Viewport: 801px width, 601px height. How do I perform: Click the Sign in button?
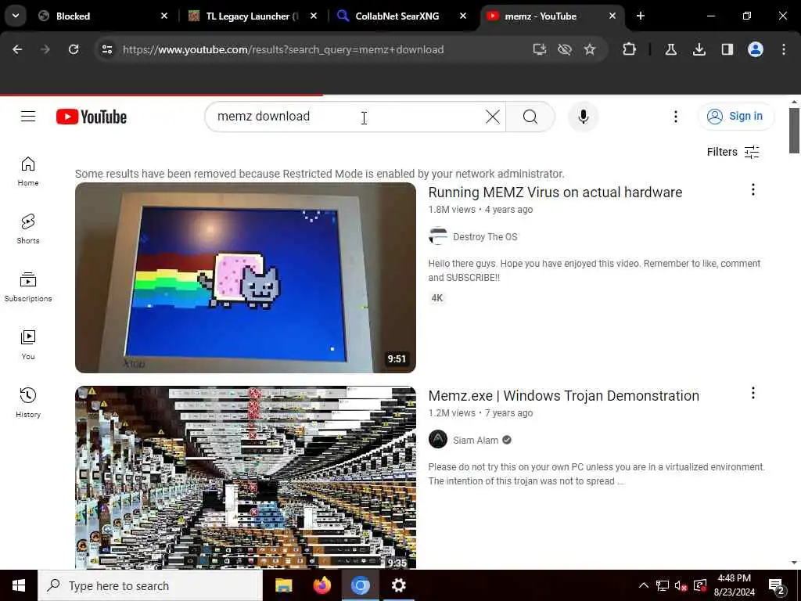[735, 117]
